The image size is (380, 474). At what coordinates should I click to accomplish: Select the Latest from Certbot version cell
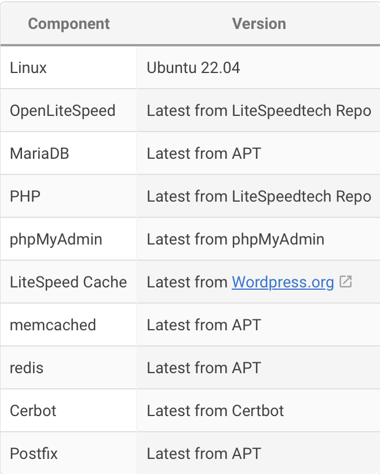click(215, 411)
